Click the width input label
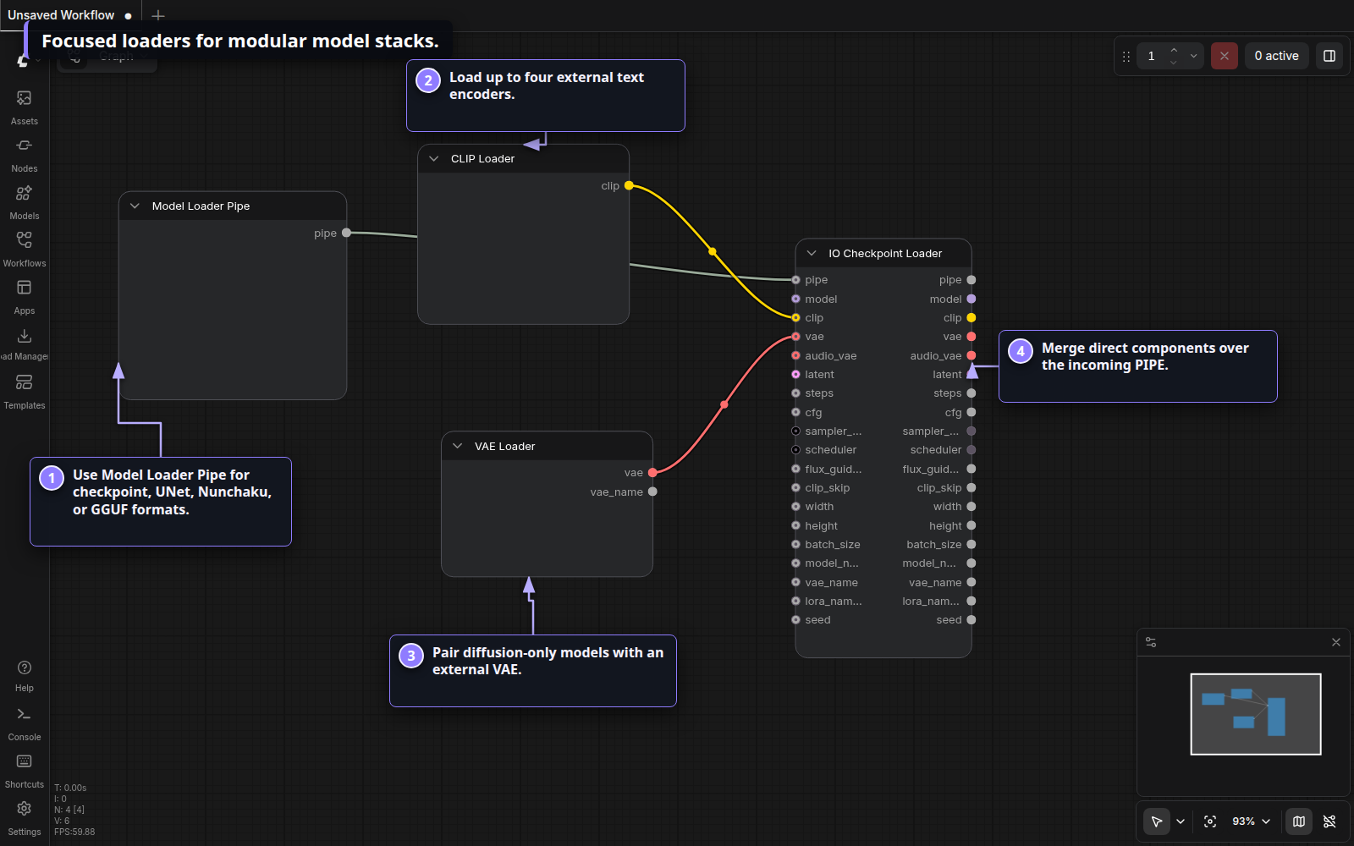The width and height of the screenshot is (1354, 846). [819, 507]
